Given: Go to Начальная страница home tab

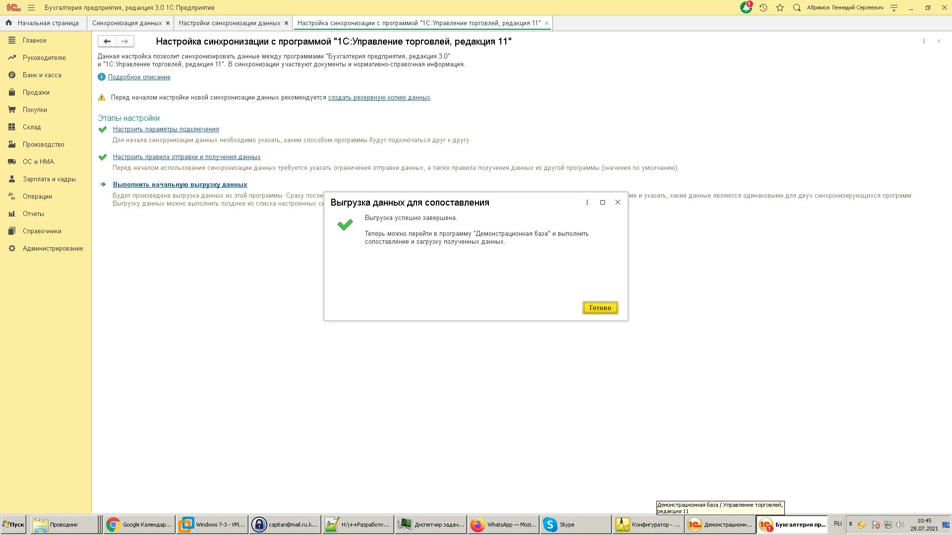Looking at the screenshot, I should tap(42, 23).
